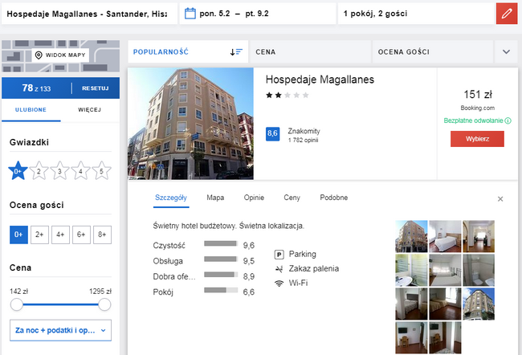Open the Ceny tab
This screenshot has height=355, width=522.
click(292, 198)
